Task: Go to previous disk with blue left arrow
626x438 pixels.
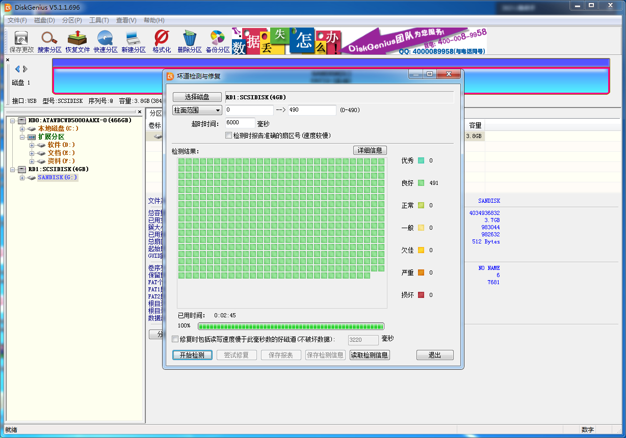Action: click(x=17, y=69)
